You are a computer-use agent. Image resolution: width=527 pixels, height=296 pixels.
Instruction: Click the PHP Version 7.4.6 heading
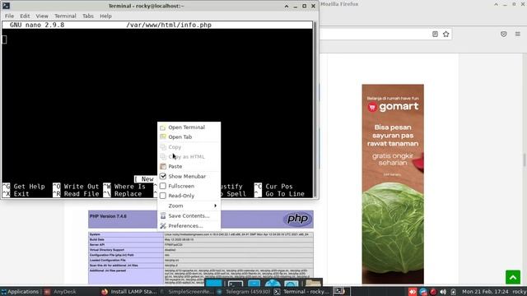[108, 216]
